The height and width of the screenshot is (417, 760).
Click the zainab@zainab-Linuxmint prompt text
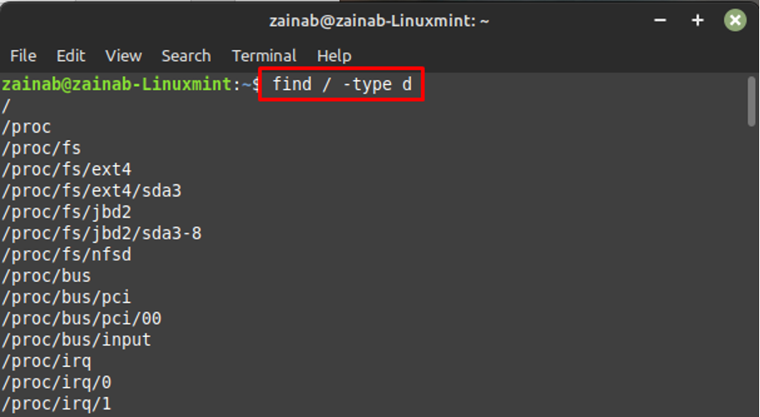pos(117,84)
